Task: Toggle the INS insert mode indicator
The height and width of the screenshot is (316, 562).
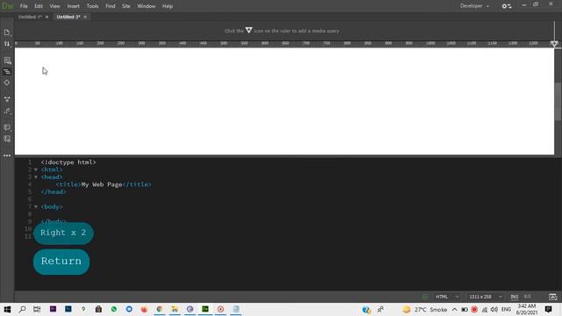Action: pyautogui.click(x=515, y=297)
